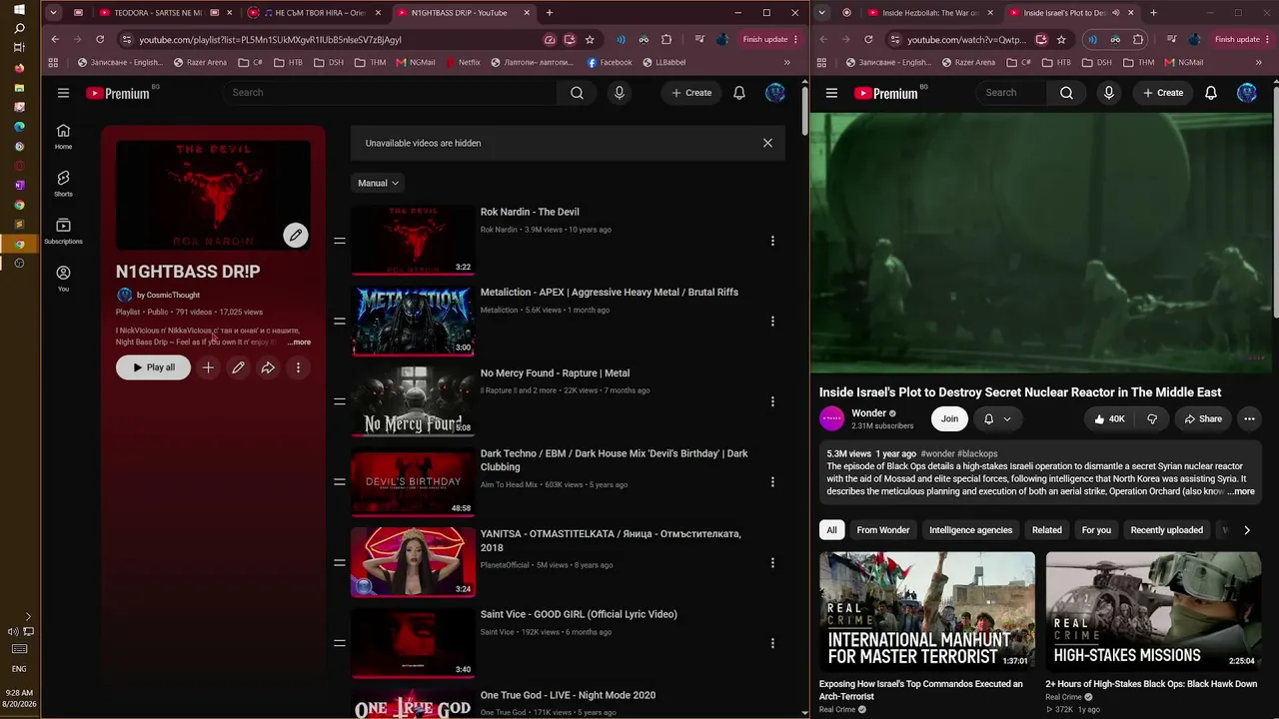Start voice search in right YouTube window

coord(1108,93)
